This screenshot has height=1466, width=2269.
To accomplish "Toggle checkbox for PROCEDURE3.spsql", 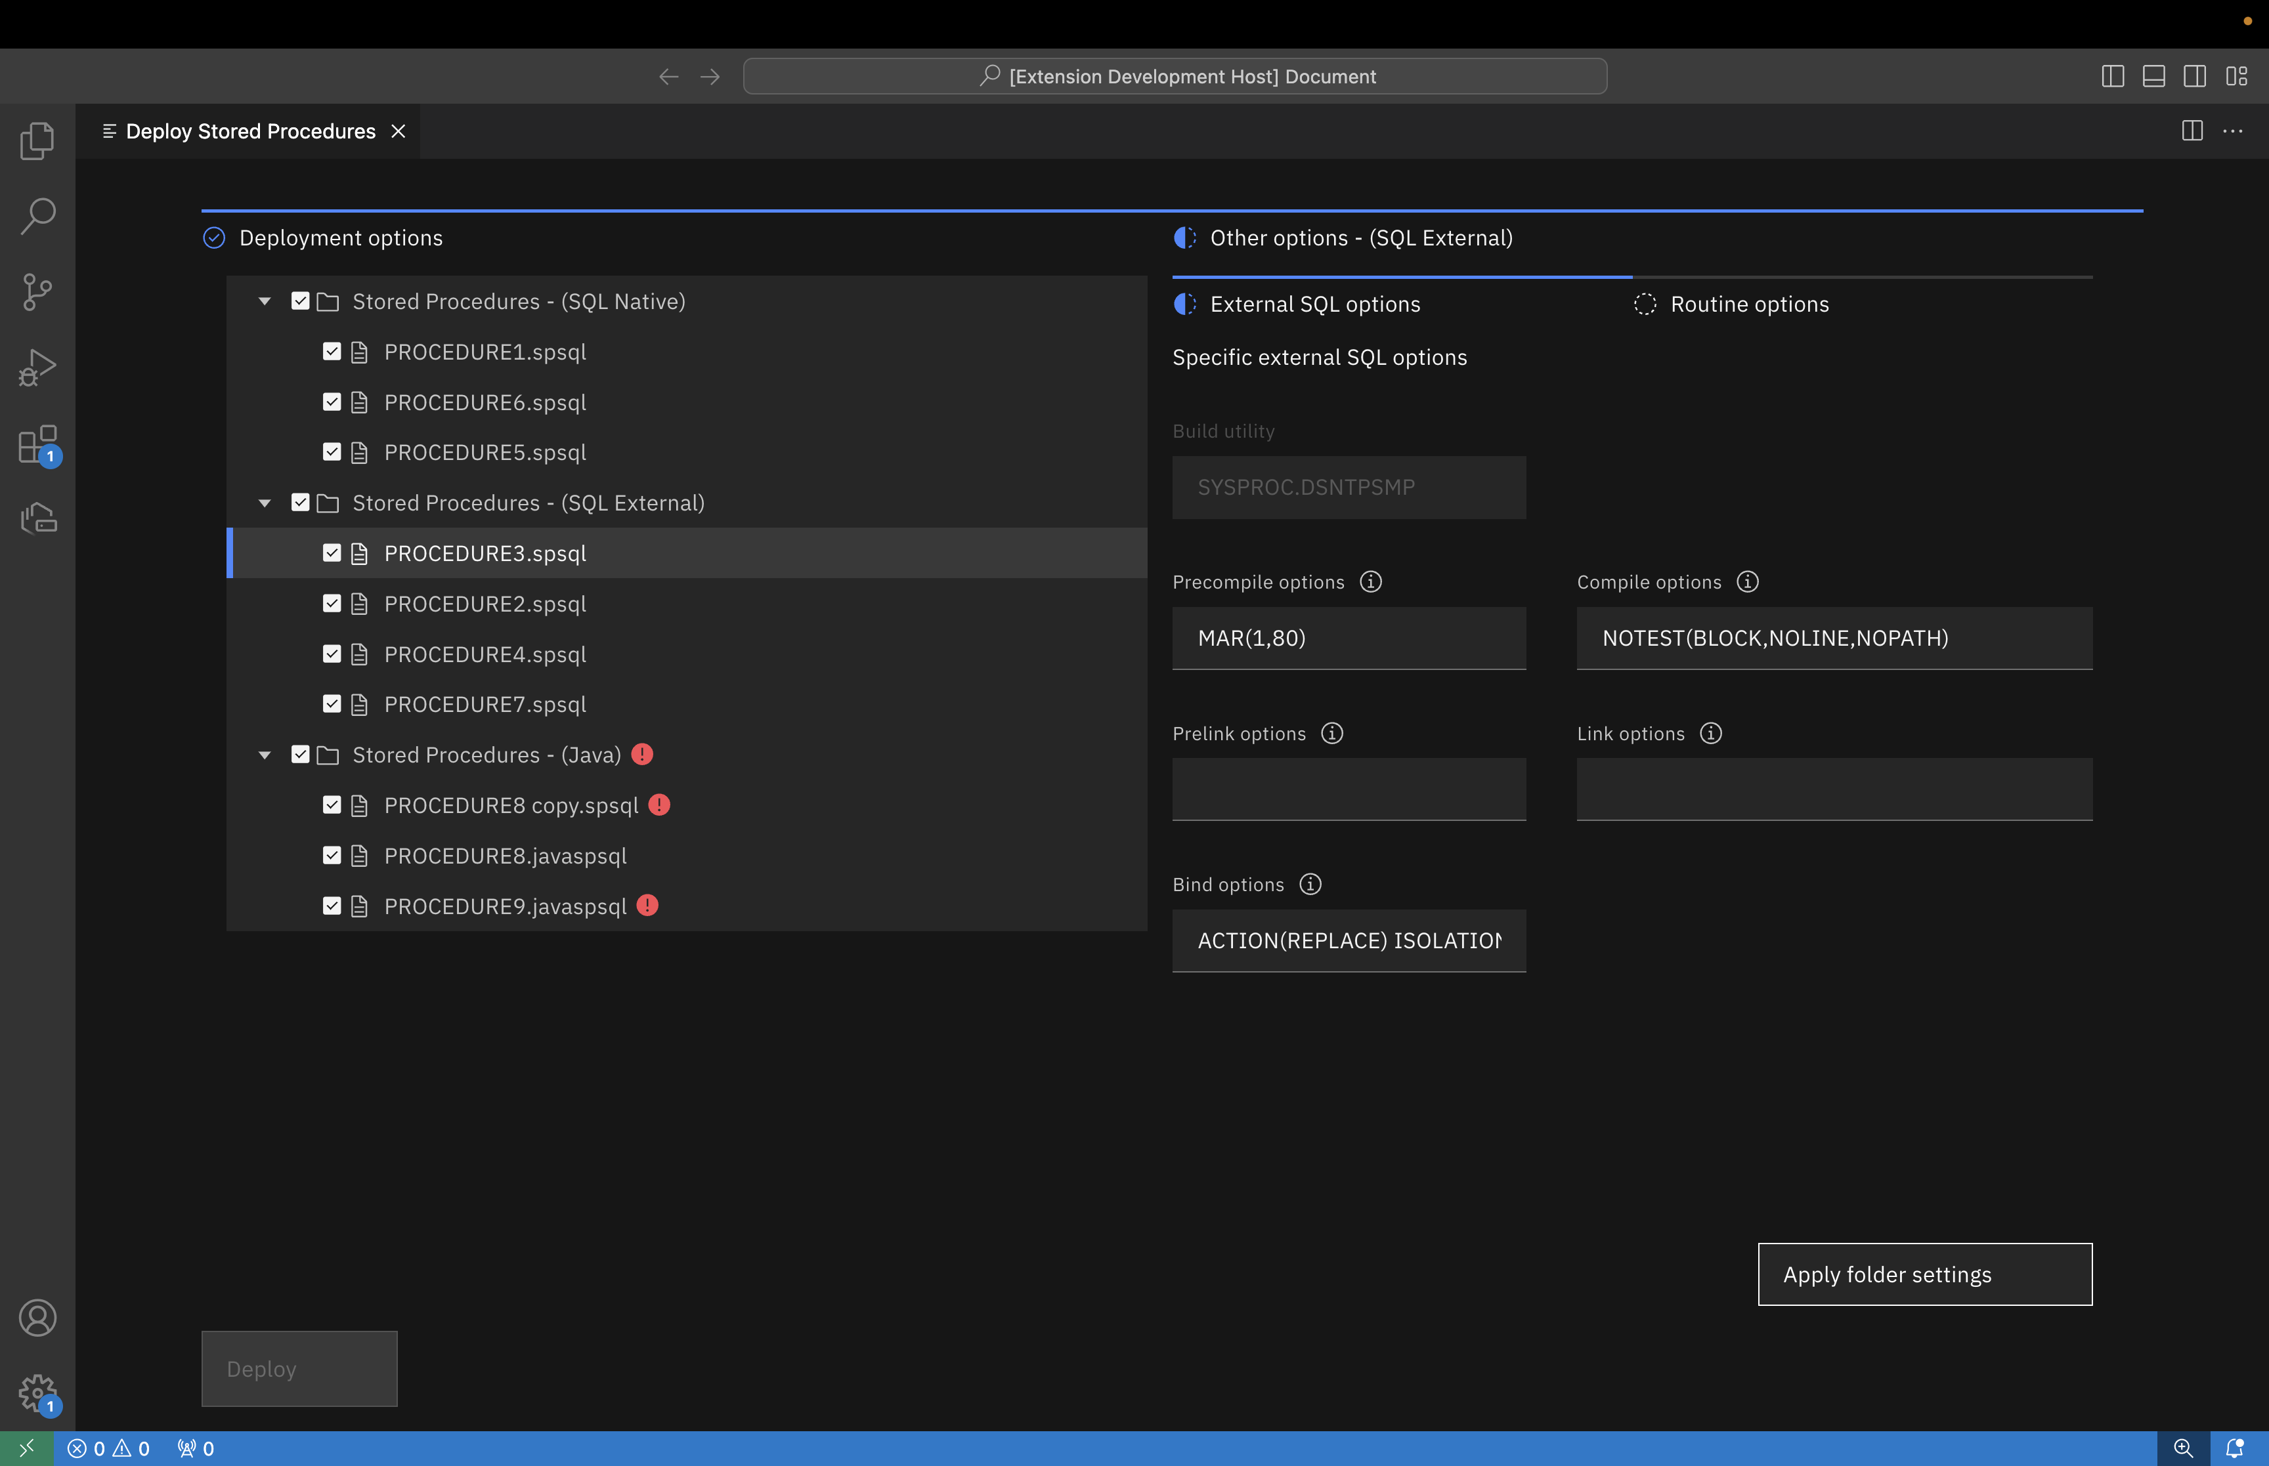I will point(331,552).
